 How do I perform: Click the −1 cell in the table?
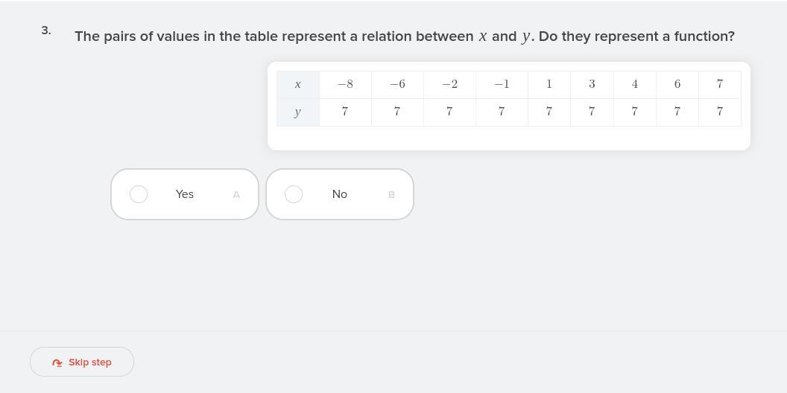point(502,85)
